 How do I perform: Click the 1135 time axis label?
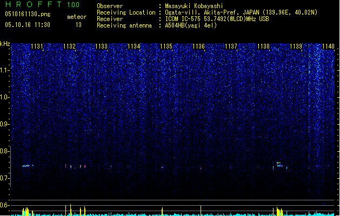(166, 46)
